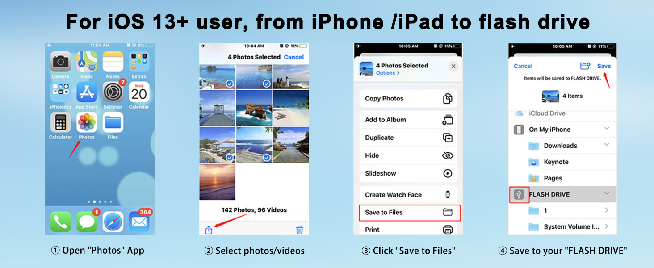Screen dimensions: 654x268
Task: Click the new folder icon beside Save
Action: click(x=585, y=66)
